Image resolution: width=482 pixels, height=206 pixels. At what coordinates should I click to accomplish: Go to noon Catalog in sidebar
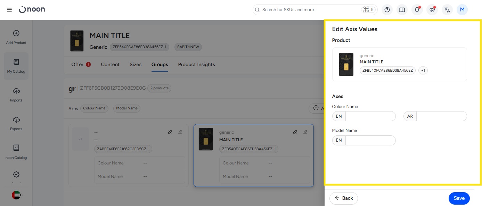pyautogui.click(x=16, y=152)
